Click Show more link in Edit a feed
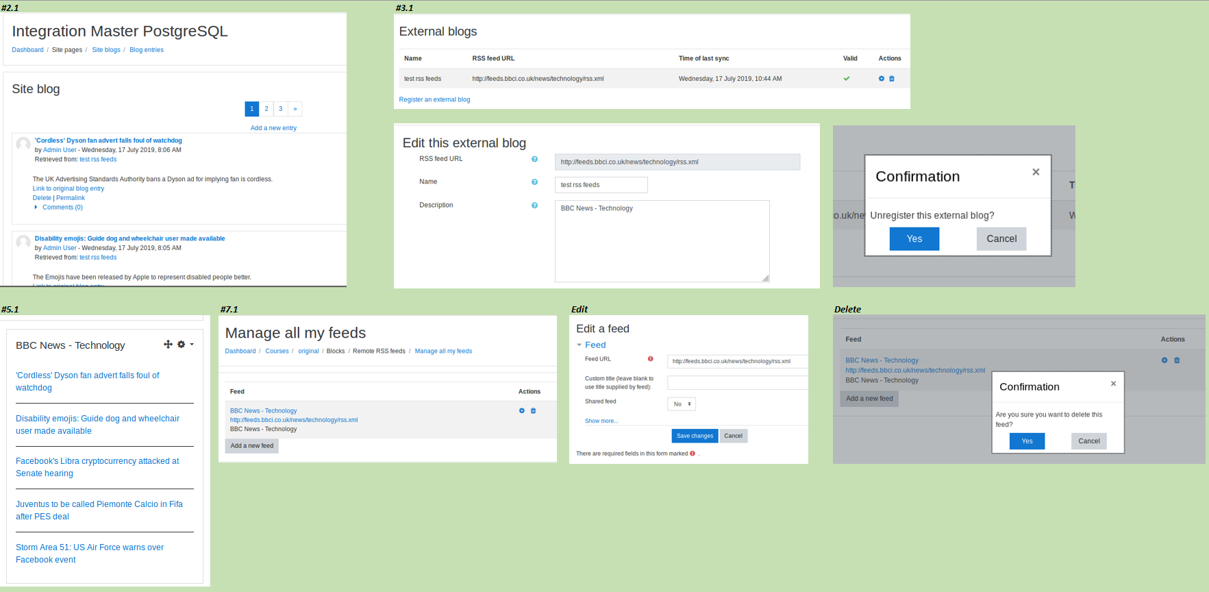1209x592 pixels. tap(601, 421)
